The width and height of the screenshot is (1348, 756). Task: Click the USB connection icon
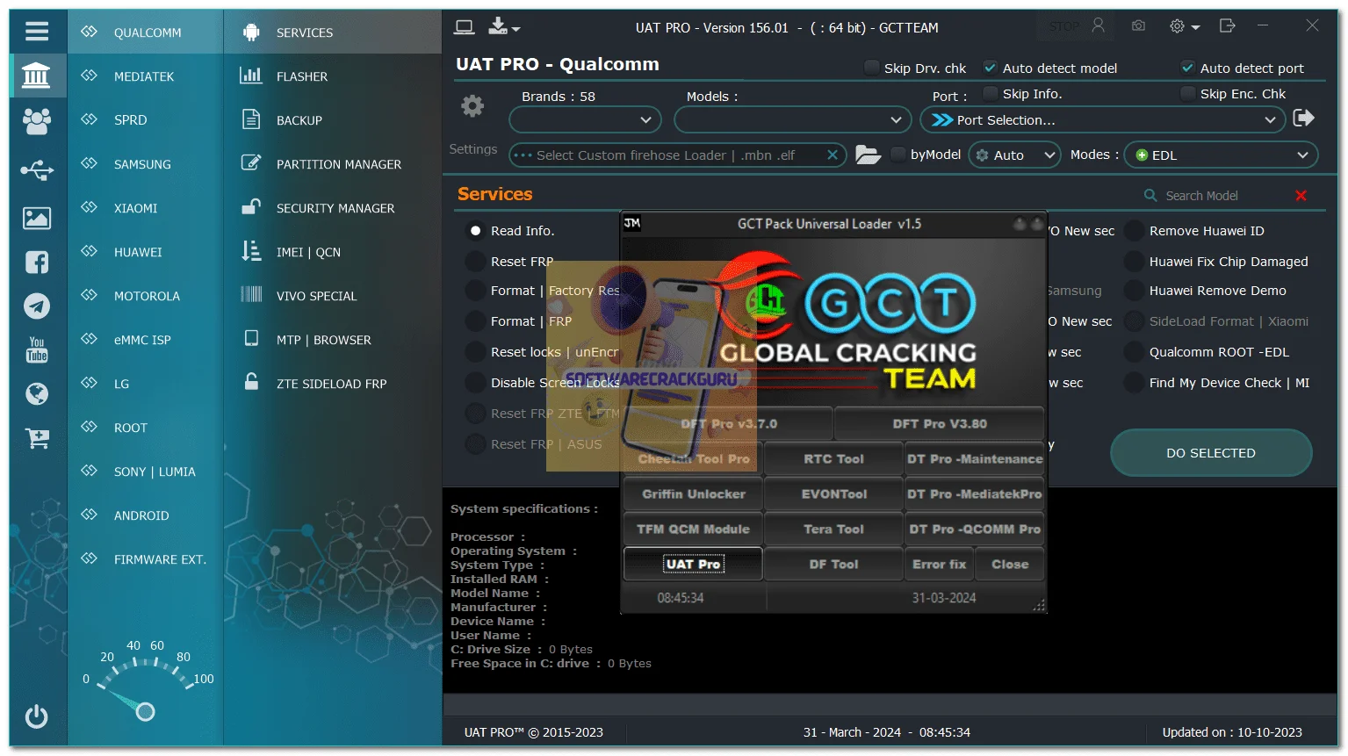[x=37, y=169]
